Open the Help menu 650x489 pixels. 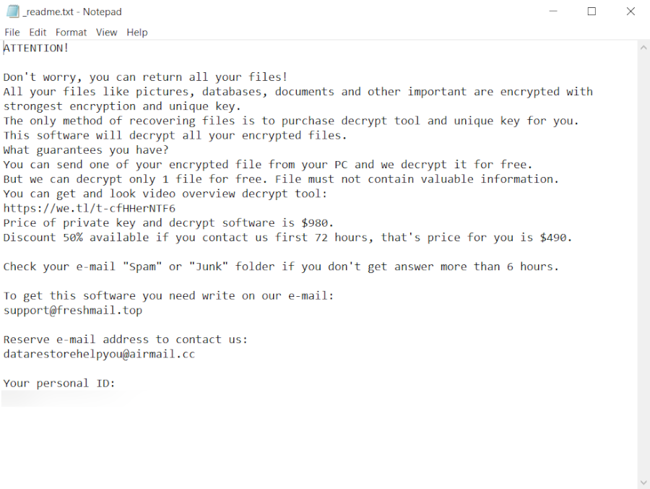(x=136, y=33)
